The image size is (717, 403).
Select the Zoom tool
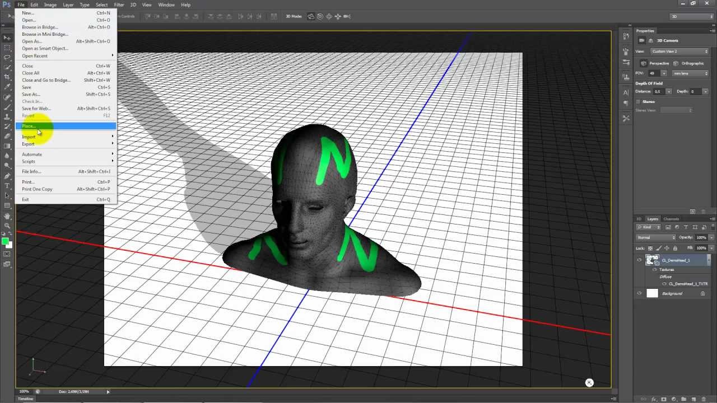(7, 226)
